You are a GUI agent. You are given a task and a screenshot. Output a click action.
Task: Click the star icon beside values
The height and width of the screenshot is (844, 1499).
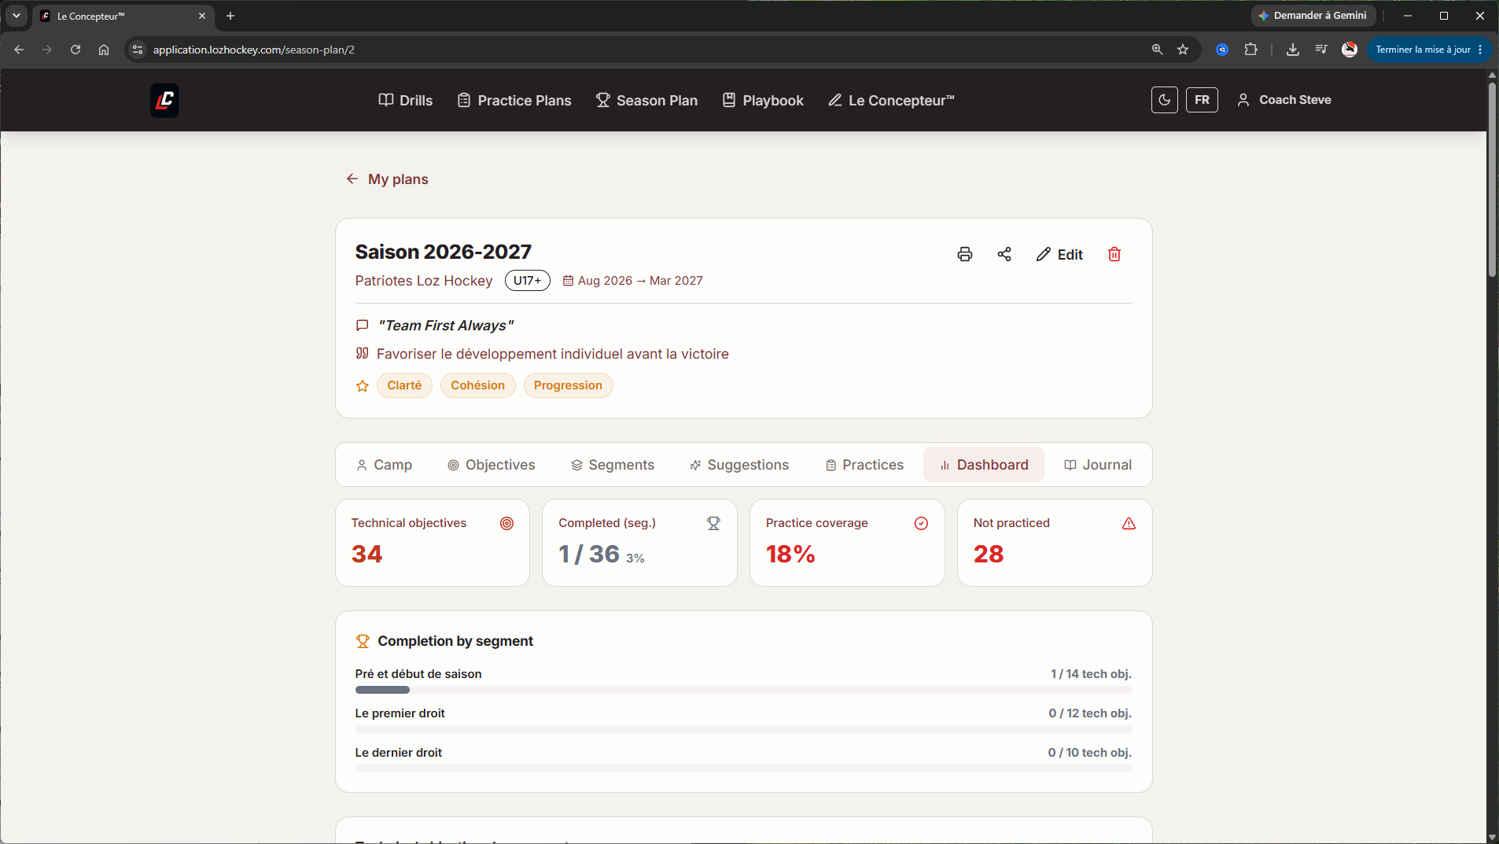363,385
